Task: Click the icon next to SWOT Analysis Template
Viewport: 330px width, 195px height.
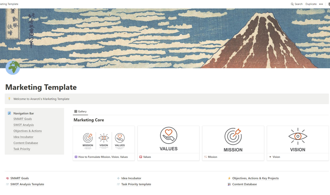Action: click(7, 184)
